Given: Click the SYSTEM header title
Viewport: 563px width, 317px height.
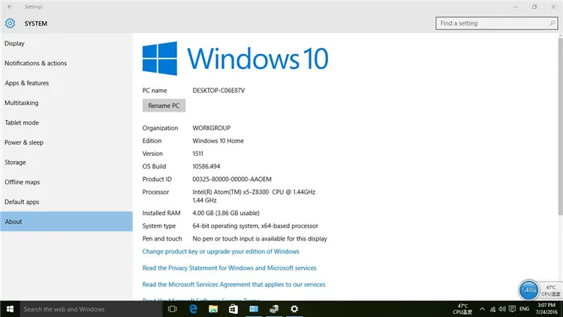Looking at the screenshot, I should tap(36, 24).
